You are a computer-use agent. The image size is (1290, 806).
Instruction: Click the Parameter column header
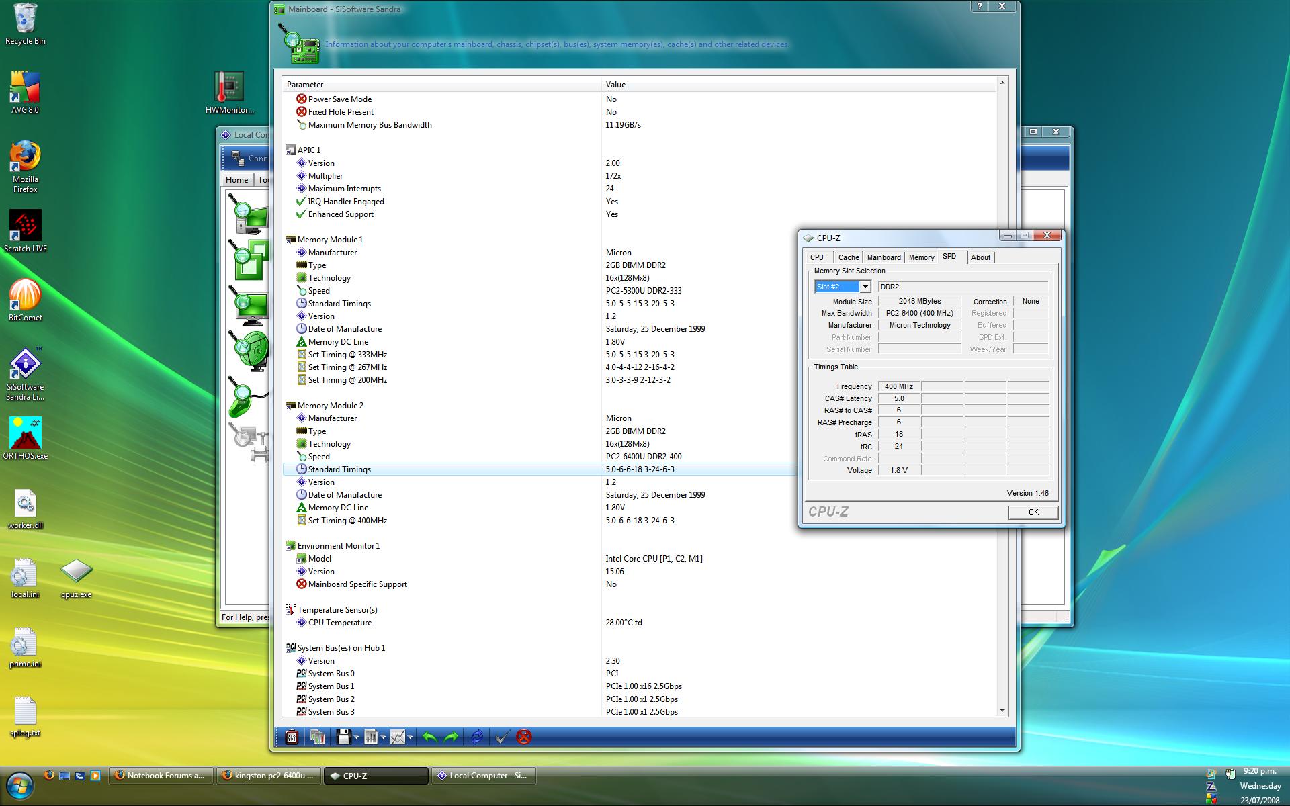tap(441, 85)
